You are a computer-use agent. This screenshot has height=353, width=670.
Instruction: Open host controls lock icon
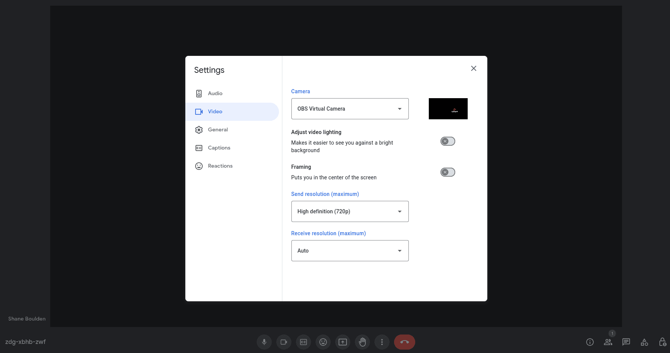(x=662, y=342)
